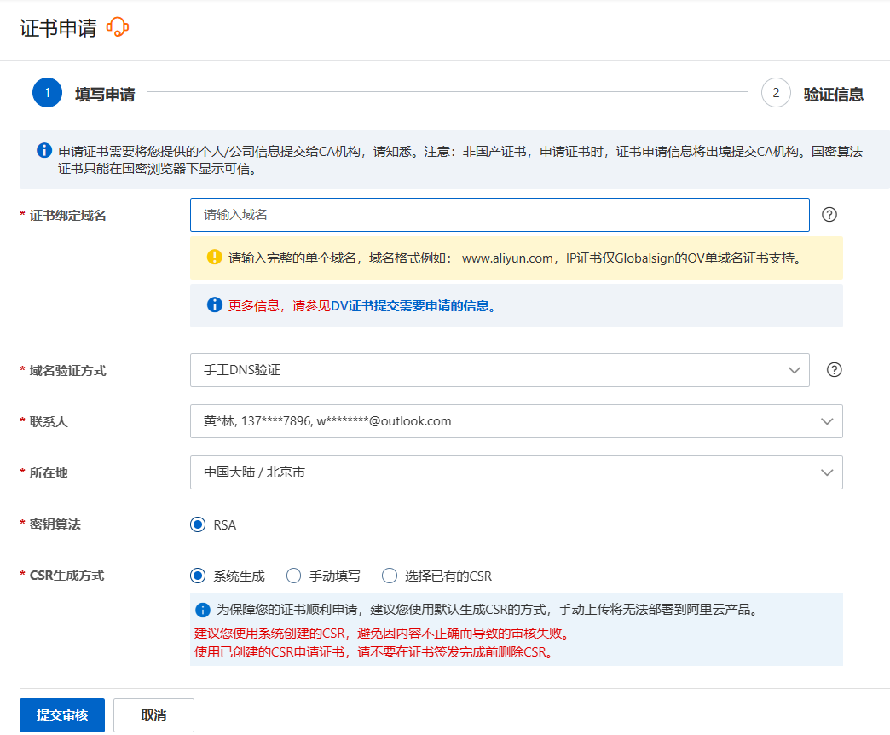Click the 密钥算法 label
The image size is (890, 735).
(x=55, y=524)
